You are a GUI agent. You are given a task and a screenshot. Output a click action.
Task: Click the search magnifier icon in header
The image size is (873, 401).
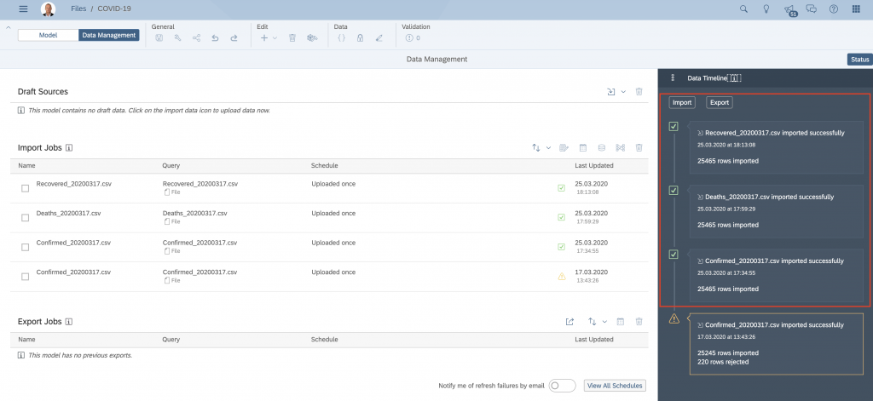(x=743, y=9)
